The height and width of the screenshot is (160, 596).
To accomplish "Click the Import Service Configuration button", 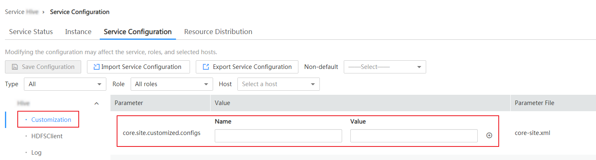I will tap(138, 67).
